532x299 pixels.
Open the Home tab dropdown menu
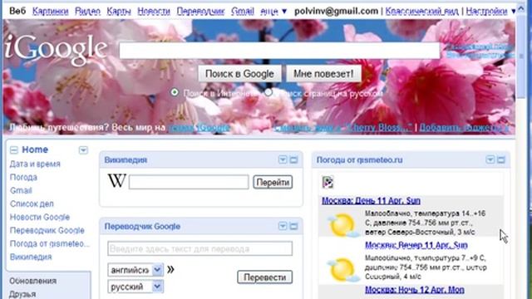pyautogui.click(x=83, y=150)
